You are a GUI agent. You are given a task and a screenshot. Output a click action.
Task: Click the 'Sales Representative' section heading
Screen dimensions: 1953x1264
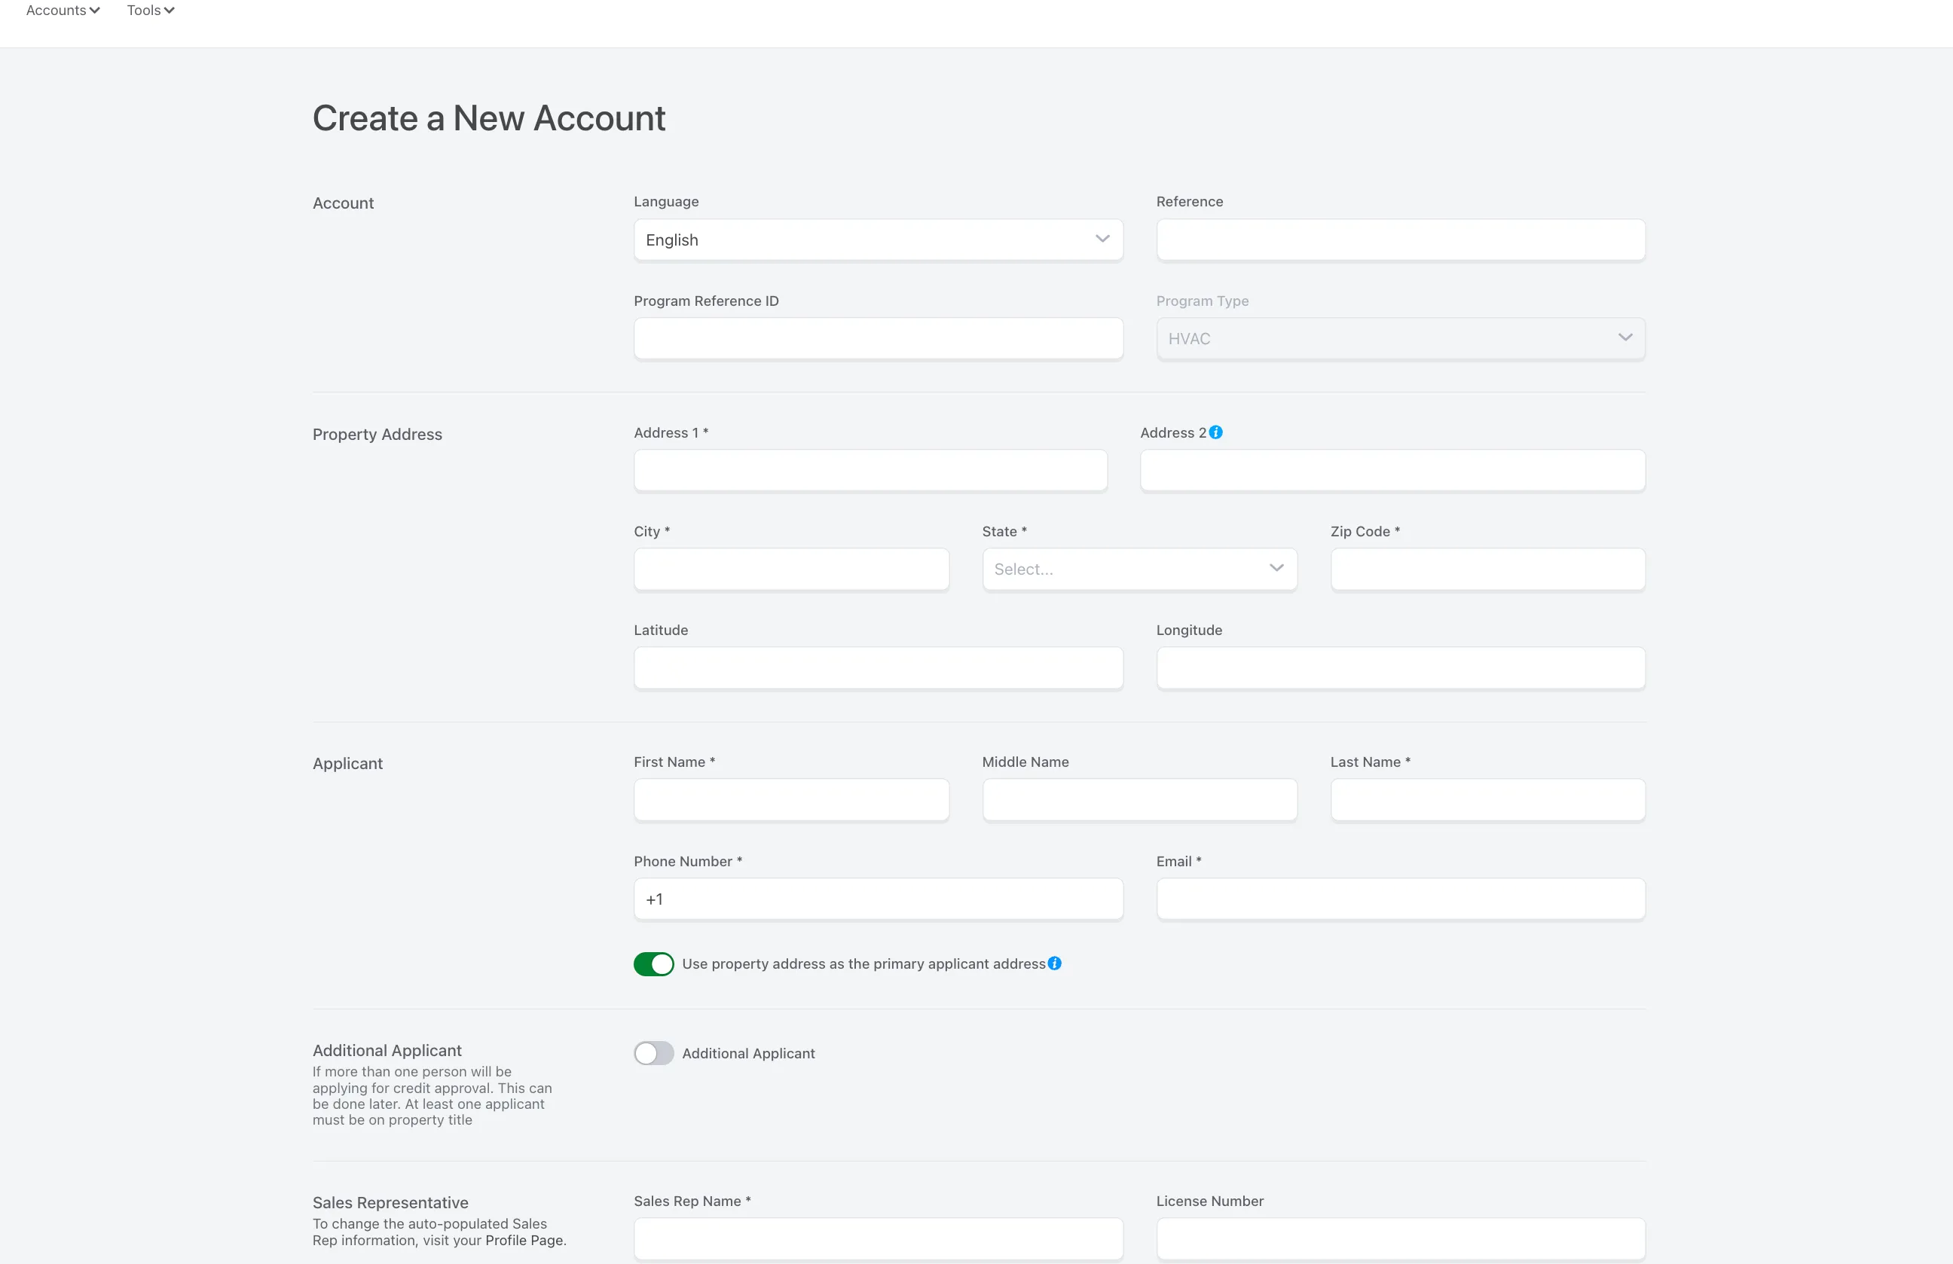(390, 1202)
